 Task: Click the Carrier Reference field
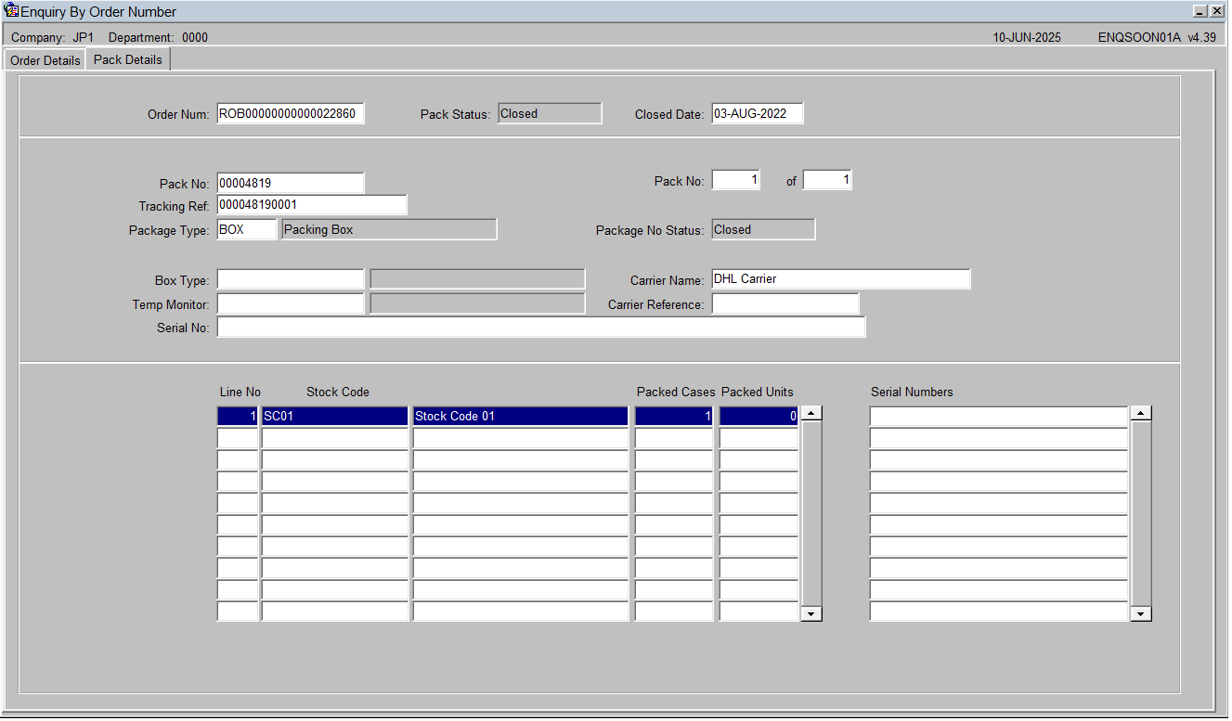click(x=785, y=303)
